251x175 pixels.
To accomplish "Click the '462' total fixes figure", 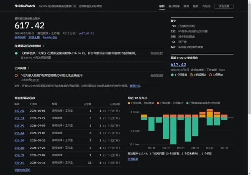I will point(173,47).
